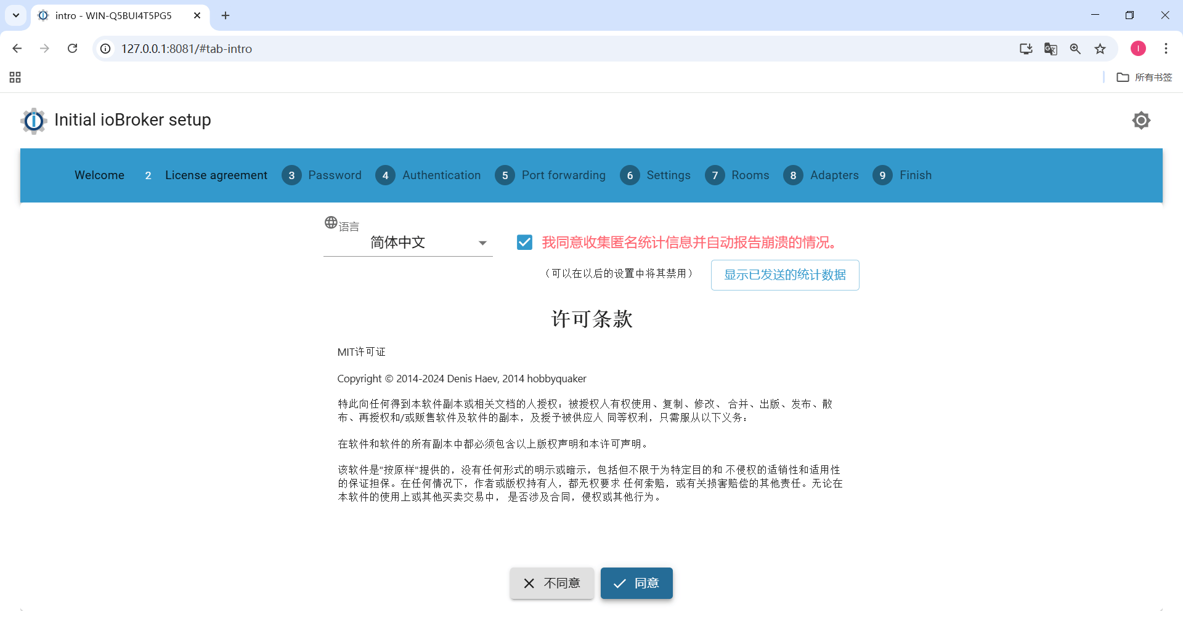The height and width of the screenshot is (634, 1183).
Task: Click the ioBroker logo icon
Action: click(x=34, y=121)
